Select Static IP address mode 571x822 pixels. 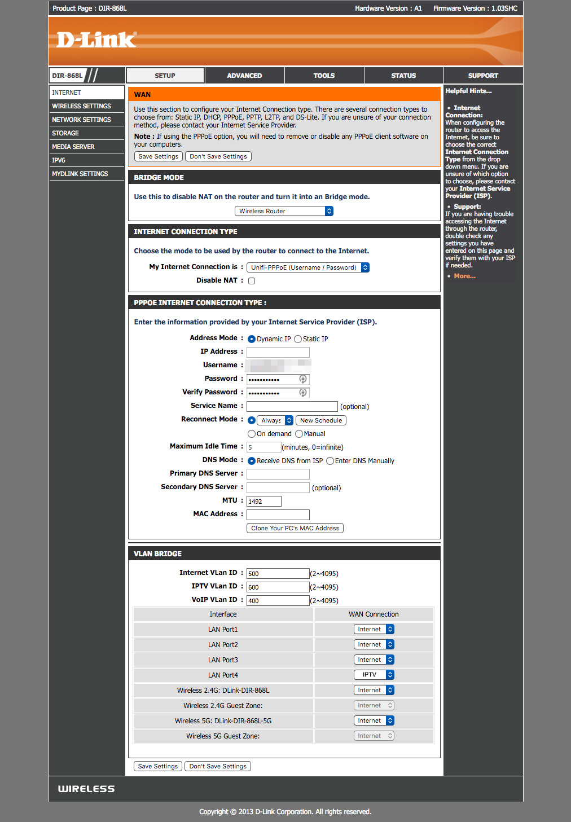(x=298, y=339)
